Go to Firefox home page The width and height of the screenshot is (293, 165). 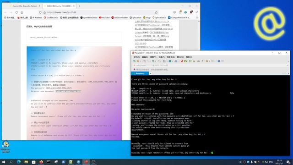[22, 12]
